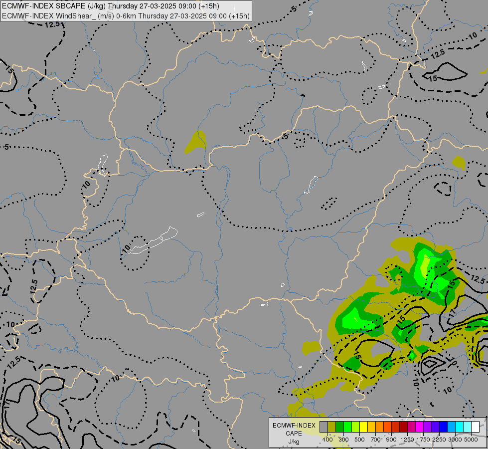Click the gray swatch in the CAPE legend
488x449 pixels.
coord(324,427)
